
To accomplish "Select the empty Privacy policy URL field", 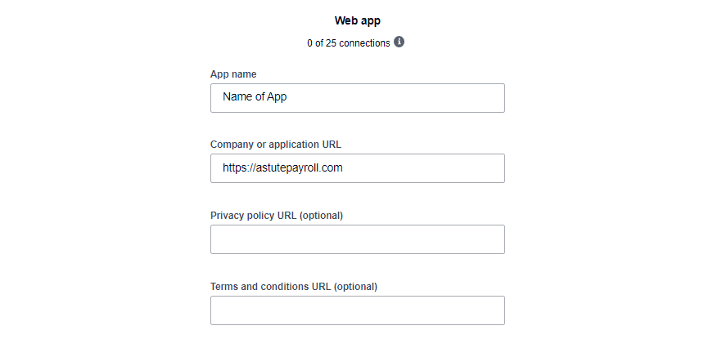I will tap(357, 239).
